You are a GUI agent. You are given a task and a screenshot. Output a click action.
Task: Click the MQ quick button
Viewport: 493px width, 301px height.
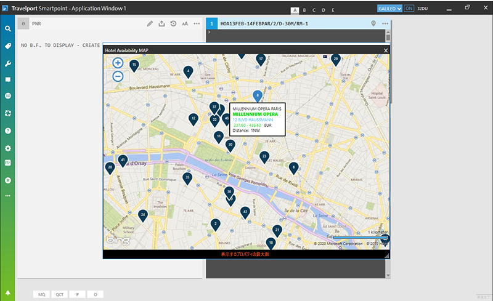pyautogui.click(x=41, y=294)
